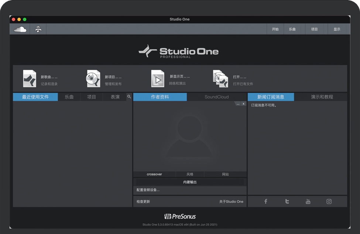Open the YouTube icon link
This screenshot has width=360, height=234.
[308, 202]
